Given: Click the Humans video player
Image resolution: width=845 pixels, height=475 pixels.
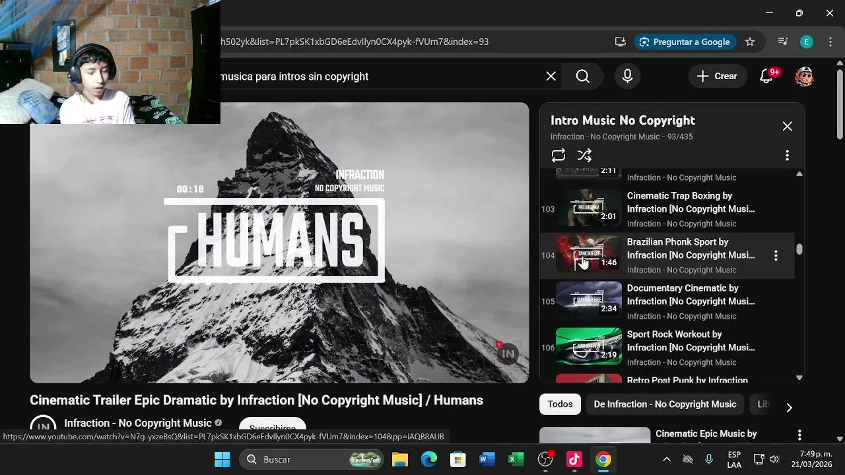Looking at the screenshot, I should 279,243.
